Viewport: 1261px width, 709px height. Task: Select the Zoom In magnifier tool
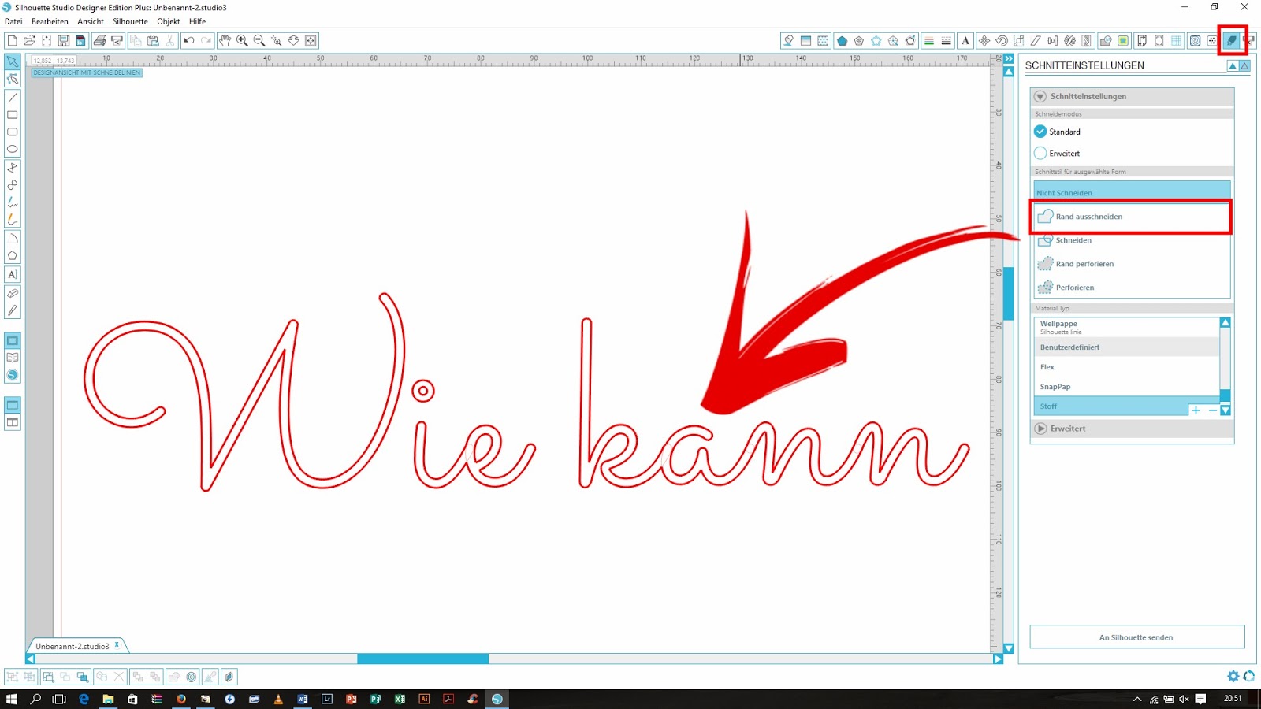pos(243,40)
